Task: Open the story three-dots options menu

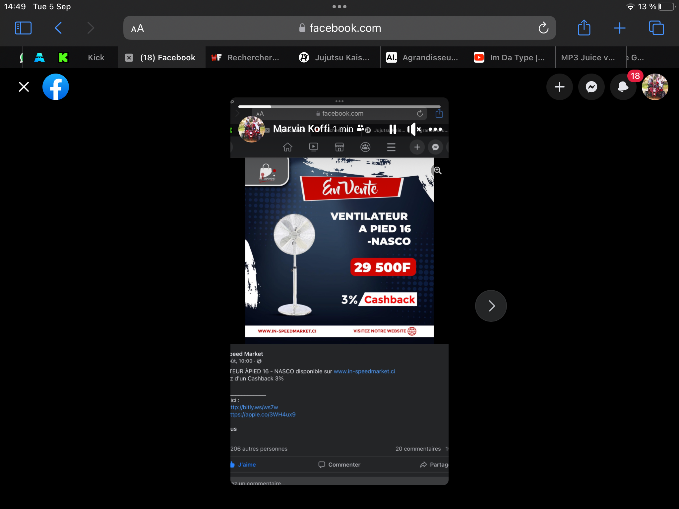Action: coord(435,129)
